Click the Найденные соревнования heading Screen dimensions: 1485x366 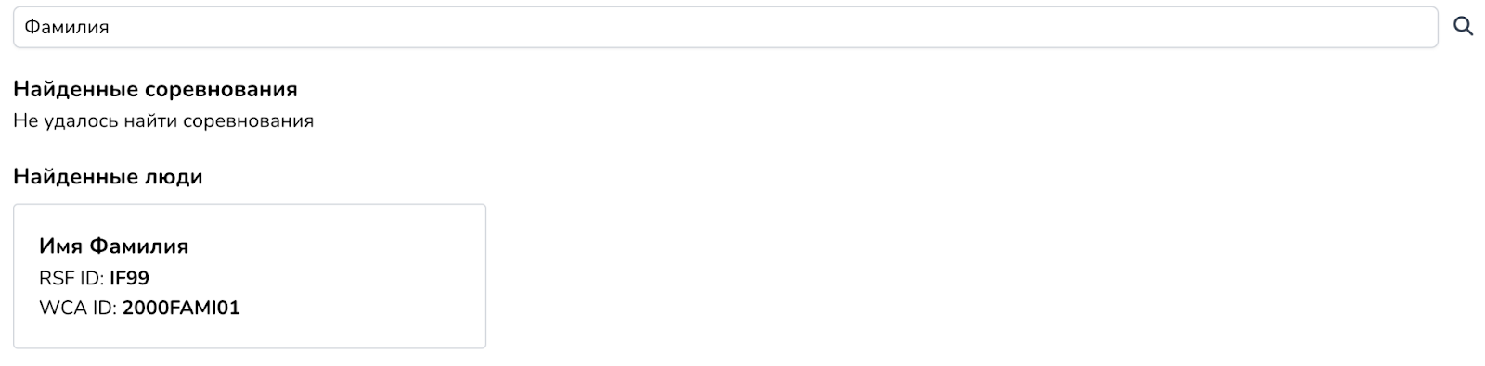pos(155,90)
